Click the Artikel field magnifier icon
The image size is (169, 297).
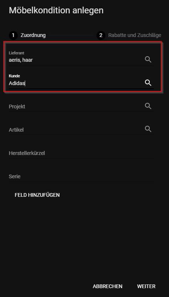(148, 129)
